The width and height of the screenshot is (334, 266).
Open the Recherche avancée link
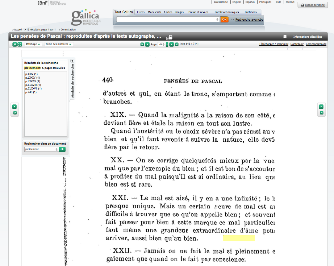coord(249,20)
